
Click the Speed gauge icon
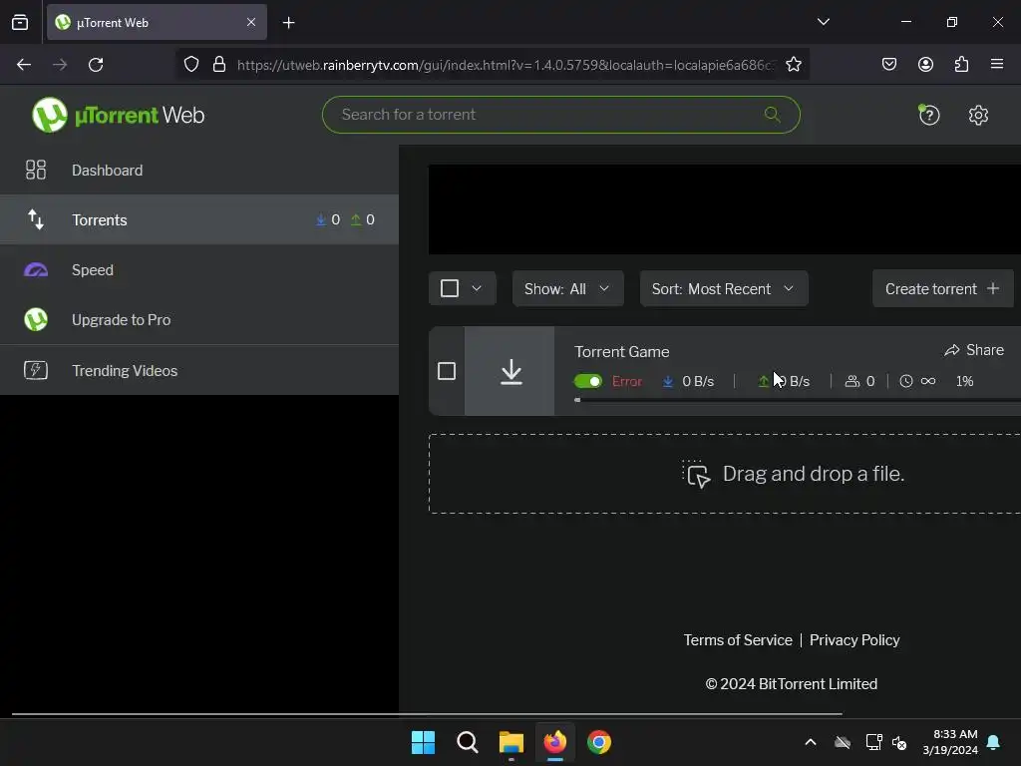tap(36, 269)
